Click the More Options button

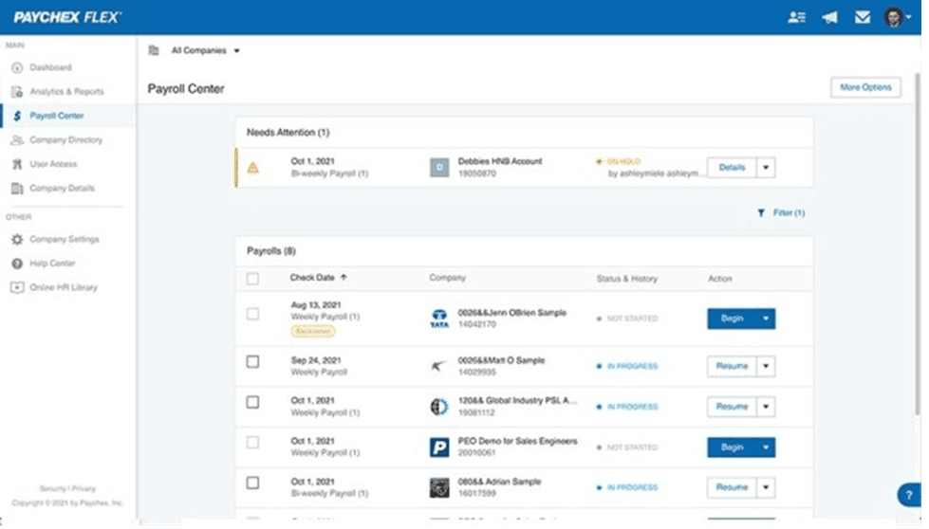[865, 87]
